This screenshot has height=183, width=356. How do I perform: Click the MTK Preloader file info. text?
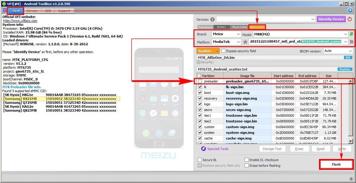point(22,87)
